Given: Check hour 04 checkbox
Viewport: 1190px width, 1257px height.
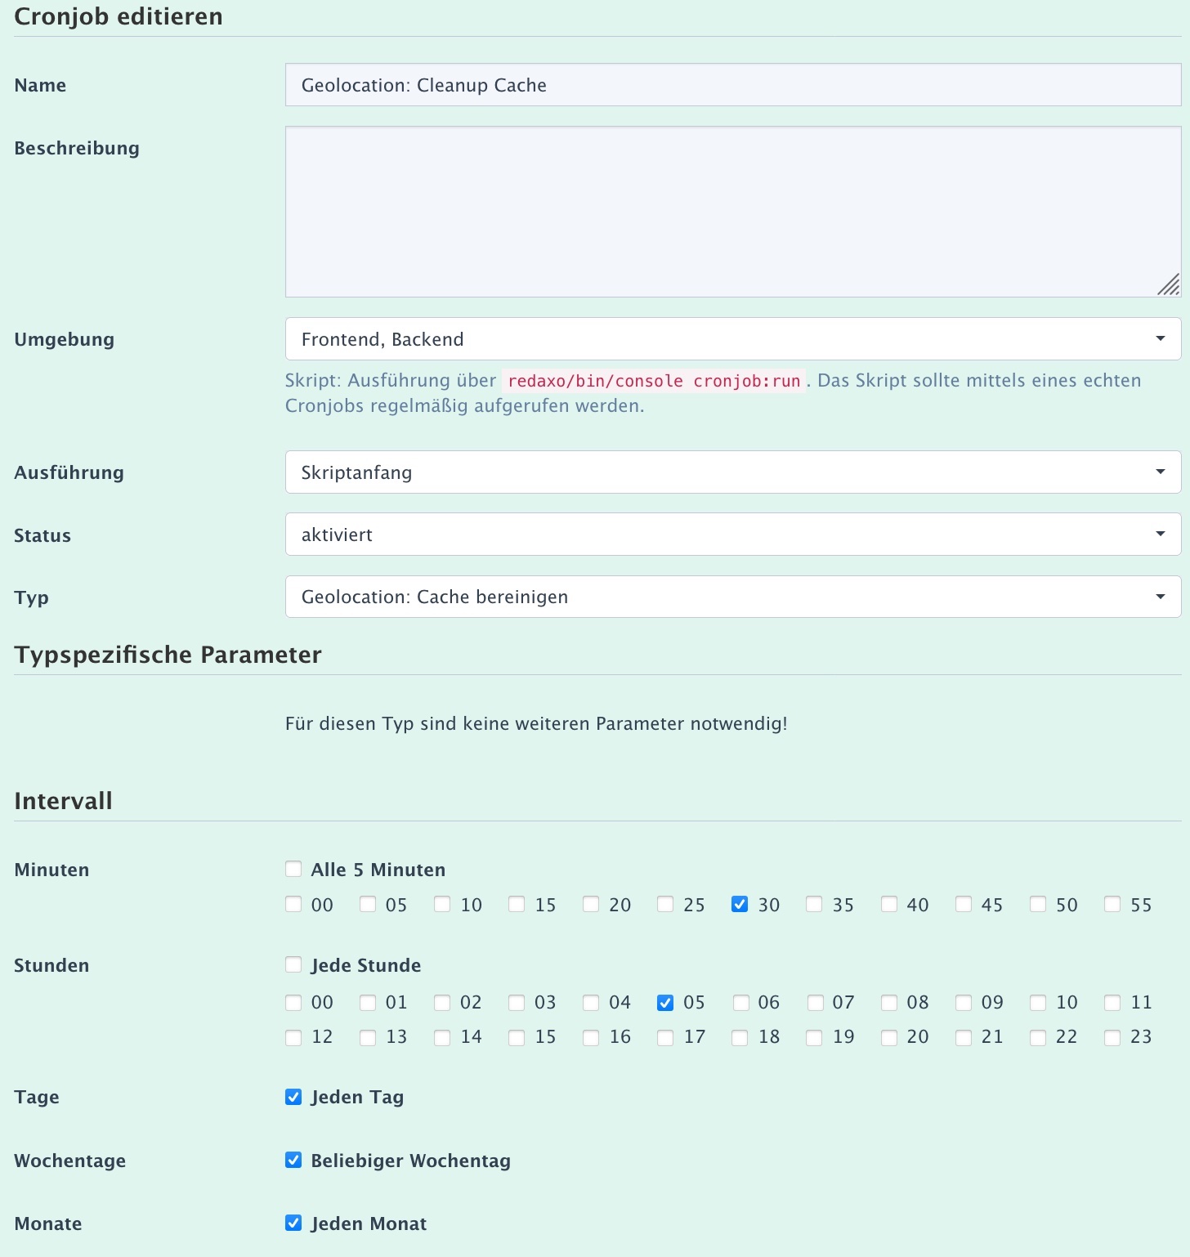Looking at the screenshot, I should point(591,1002).
